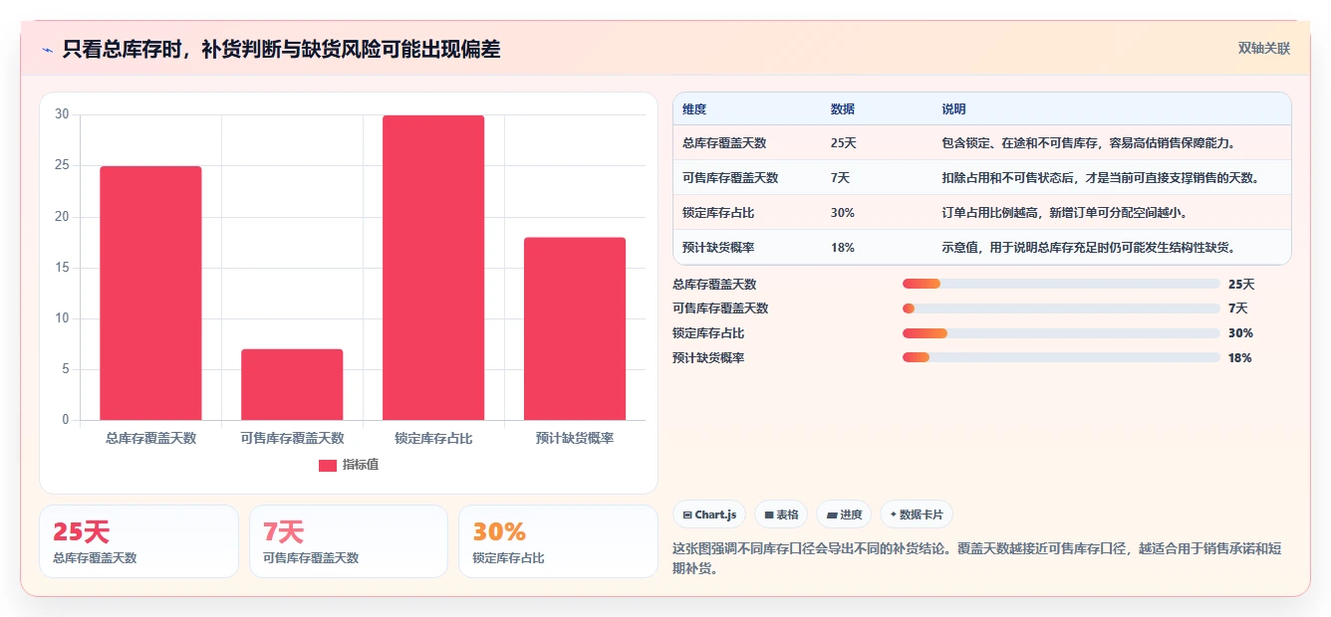Click the 30% value in table

[x=842, y=213]
